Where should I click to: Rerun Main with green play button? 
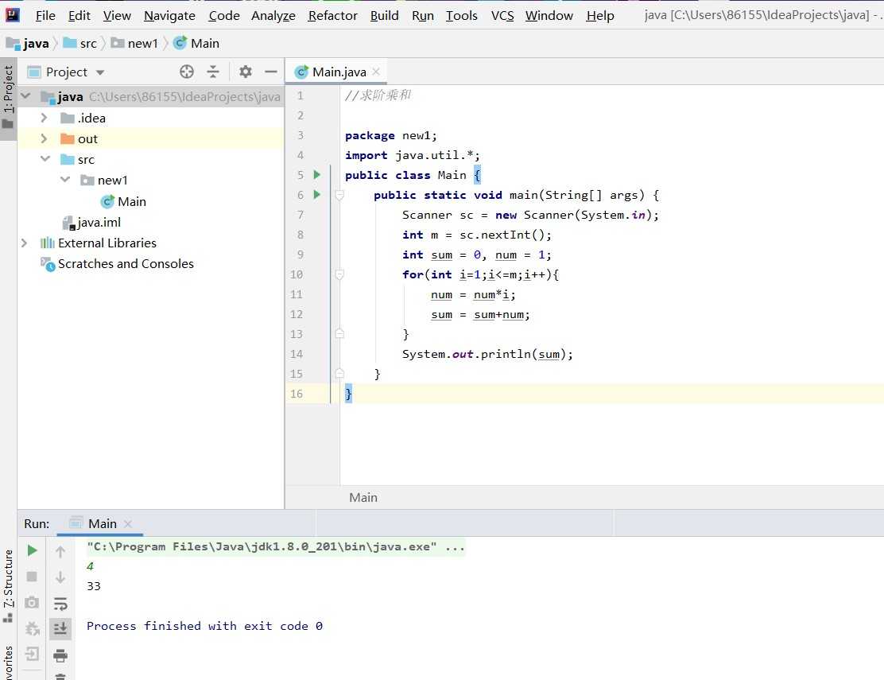click(32, 550)
